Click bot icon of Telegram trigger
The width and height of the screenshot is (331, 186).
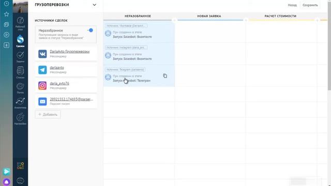108,77
